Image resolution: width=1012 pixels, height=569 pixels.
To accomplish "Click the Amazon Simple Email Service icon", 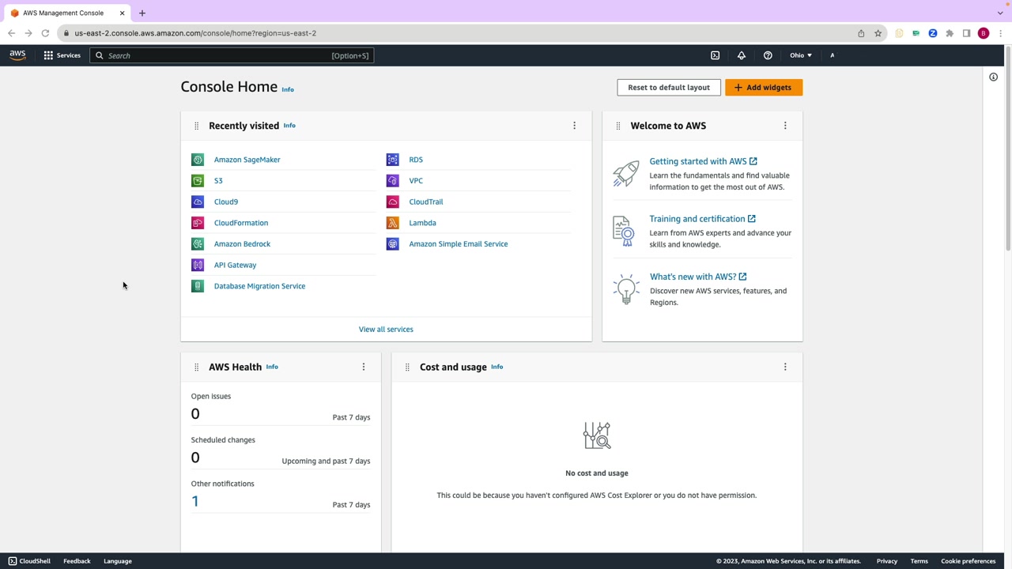I will (x=392, y=244).
